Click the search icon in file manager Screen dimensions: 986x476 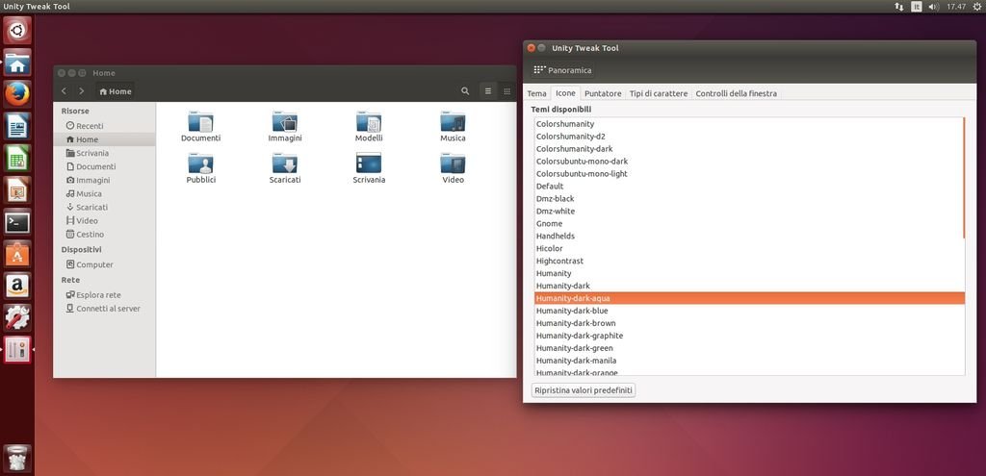(465, 91)
